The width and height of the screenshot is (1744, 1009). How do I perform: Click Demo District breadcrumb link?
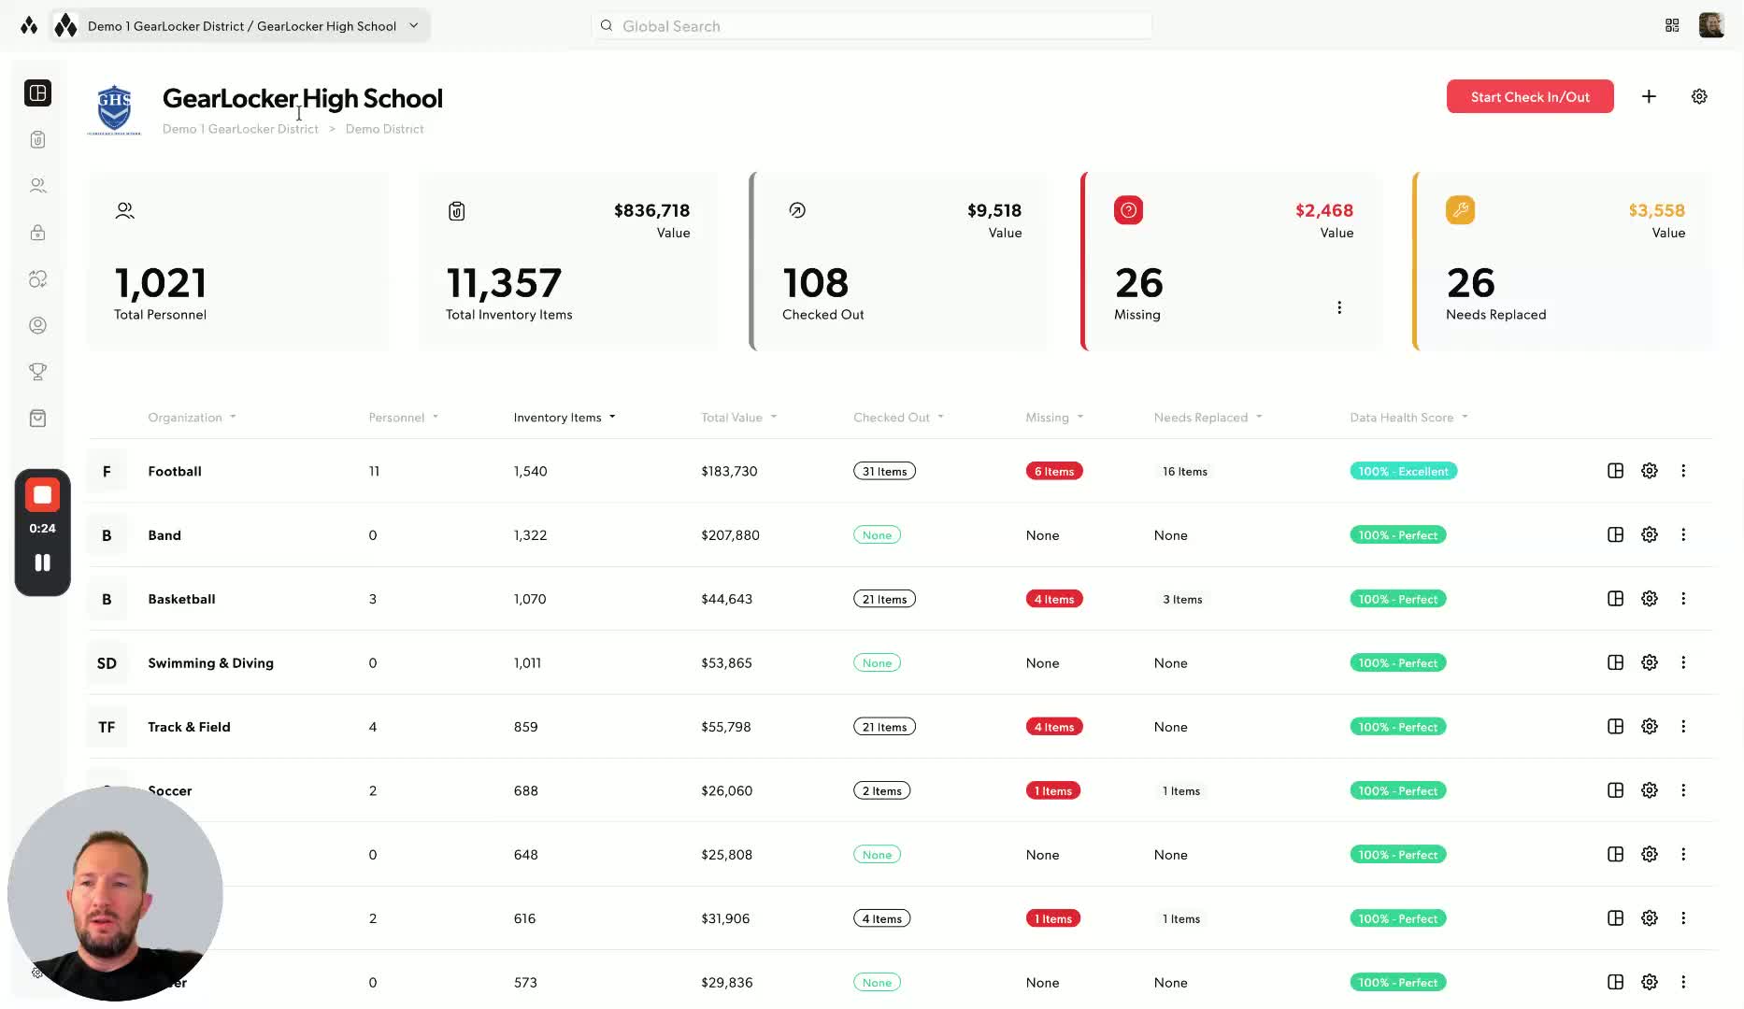[384, 129]
